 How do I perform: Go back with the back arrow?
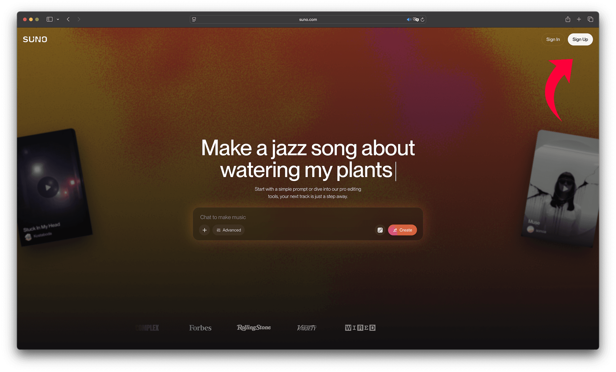pyautogui.click(x=68, y=19)
